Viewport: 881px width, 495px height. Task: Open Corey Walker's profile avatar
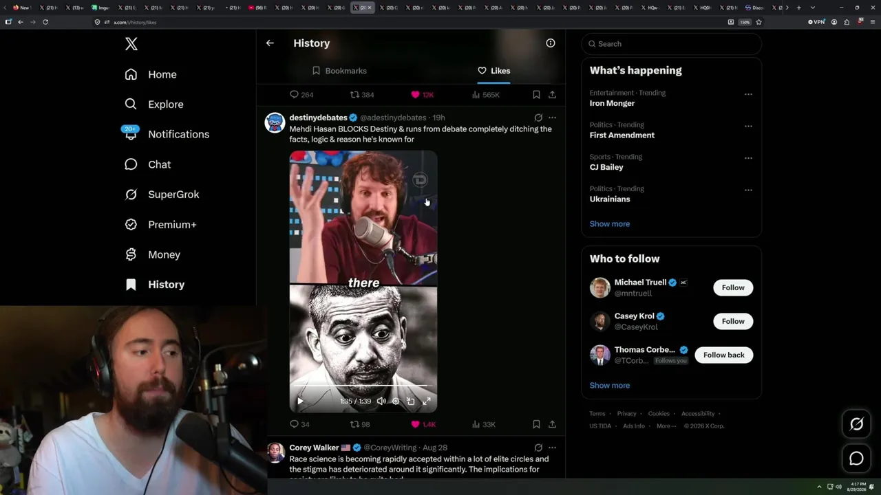pos(275,453)
